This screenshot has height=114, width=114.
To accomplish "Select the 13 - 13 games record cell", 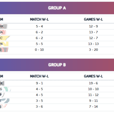I will tap(93, 44).
